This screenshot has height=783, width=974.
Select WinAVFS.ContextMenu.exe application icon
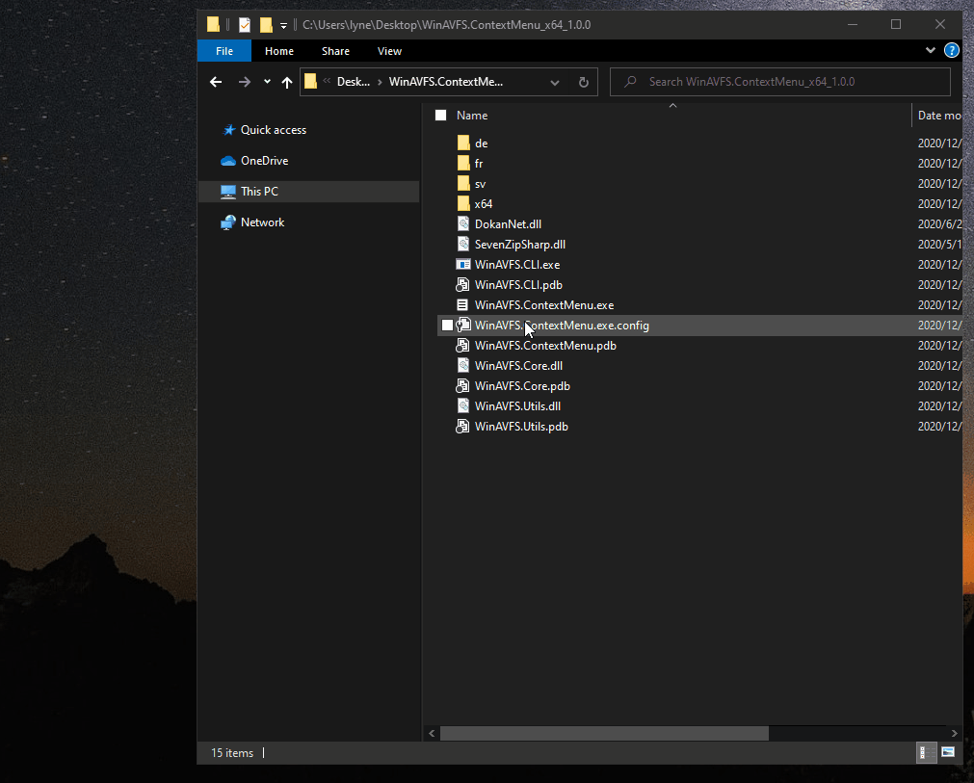(x=462, y=305)
